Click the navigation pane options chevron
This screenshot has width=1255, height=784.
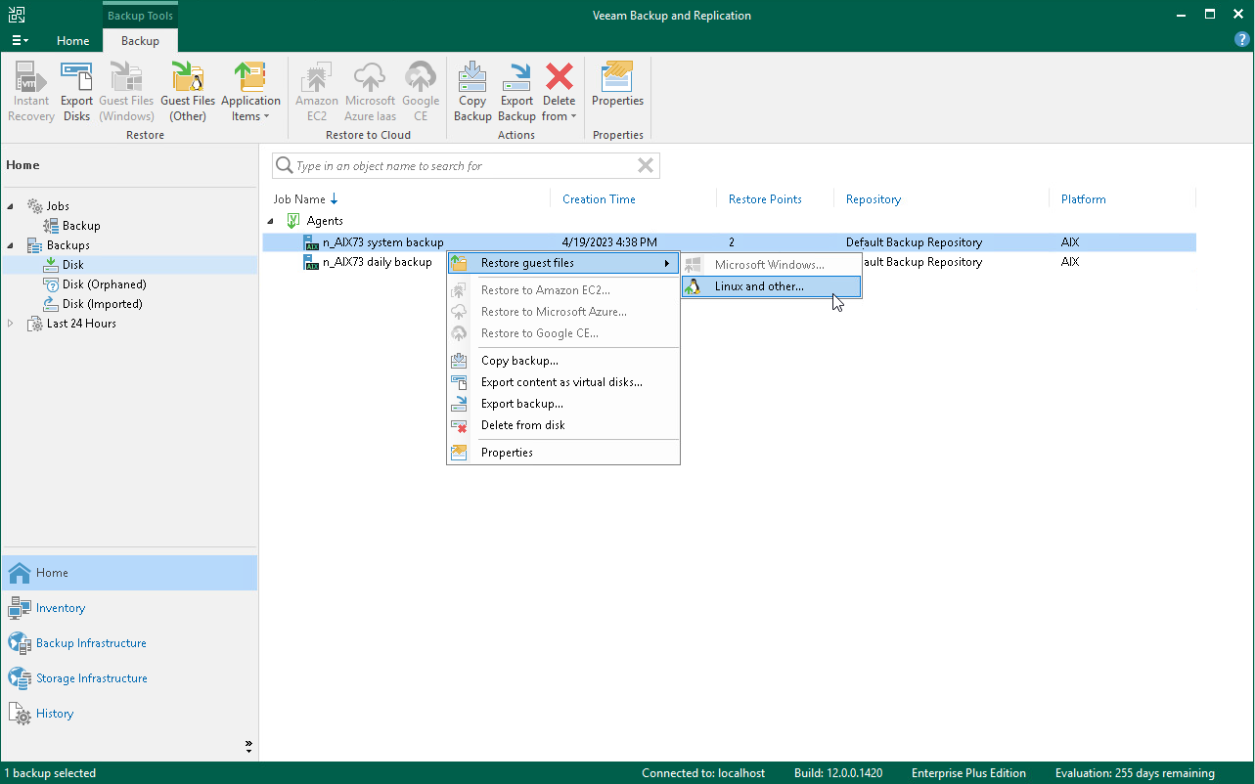(x=248, y=747)
